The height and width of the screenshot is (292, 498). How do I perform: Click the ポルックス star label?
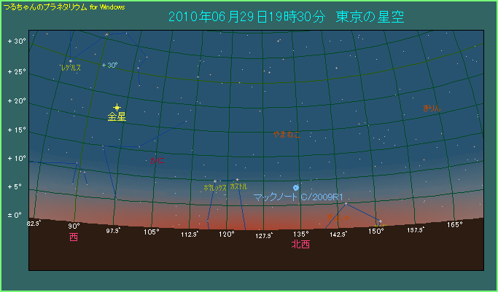click(215, 188)
